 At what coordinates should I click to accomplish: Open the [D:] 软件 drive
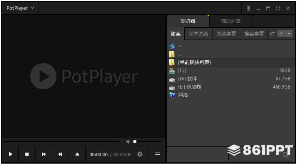pyautogui.click(x=231, y=79)
